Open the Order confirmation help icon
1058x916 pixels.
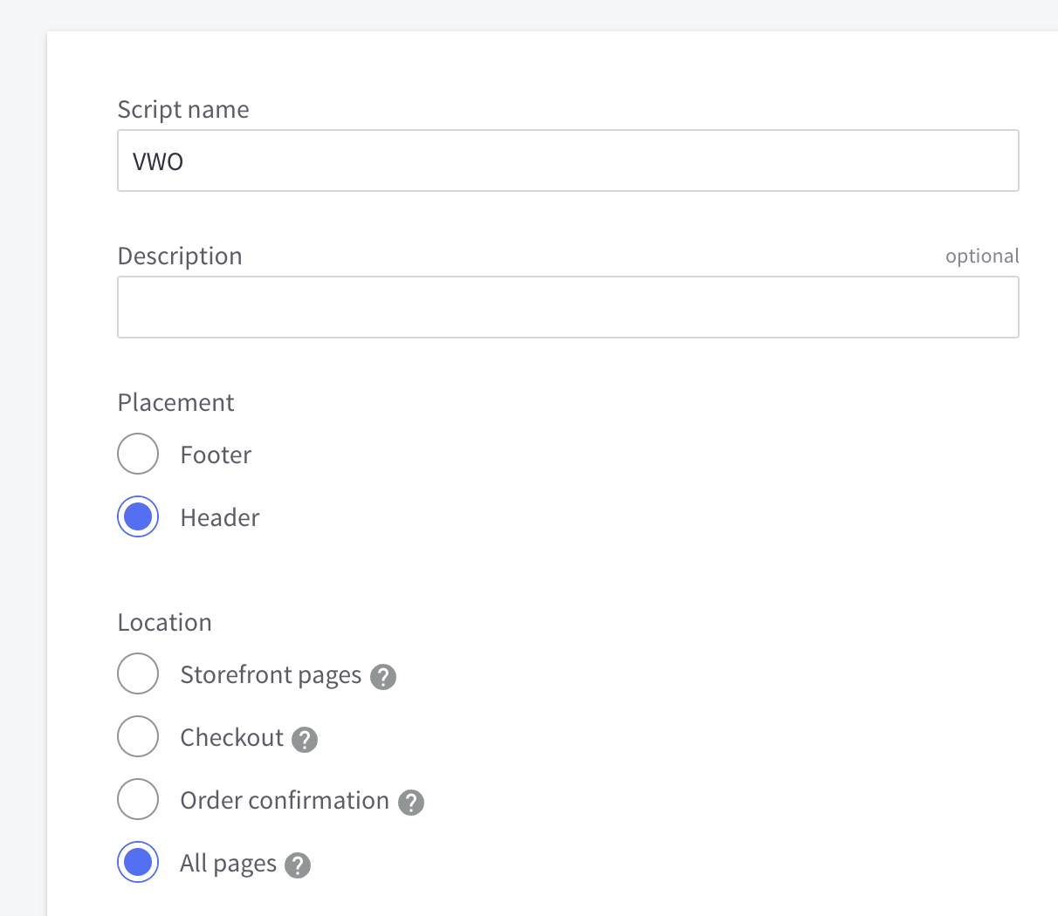click(411, 803)
